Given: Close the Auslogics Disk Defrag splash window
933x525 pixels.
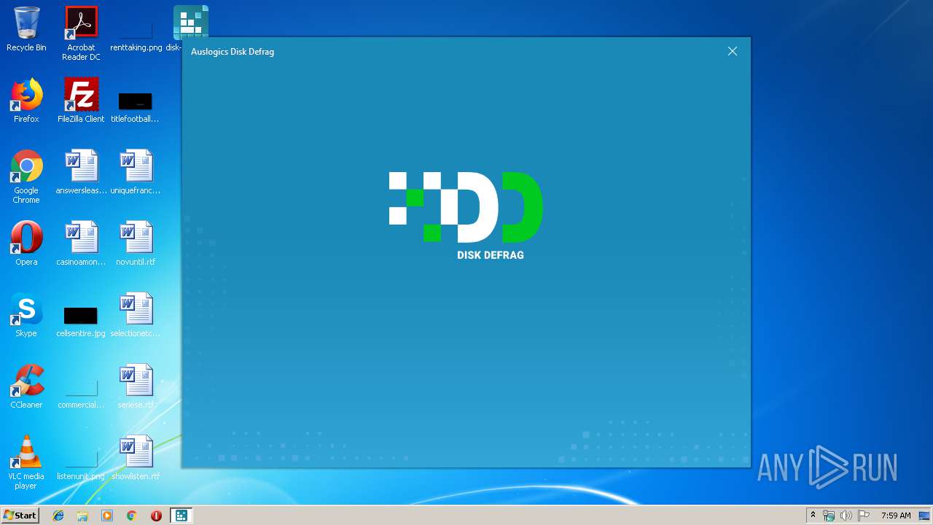Looking at the screenshot, I should 733,51.
